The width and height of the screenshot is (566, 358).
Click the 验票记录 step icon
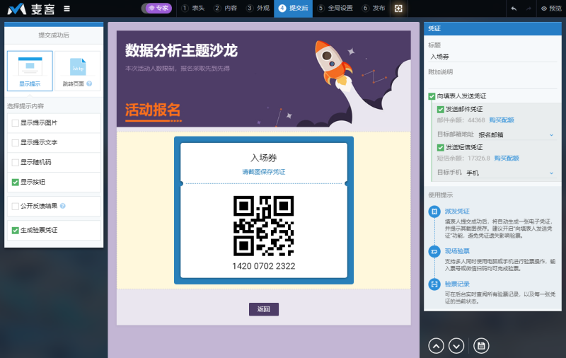[x=434, y=284]
